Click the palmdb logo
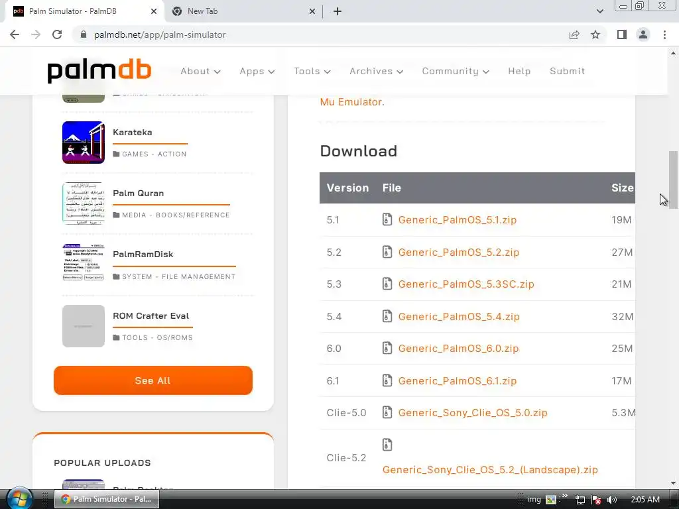 point(99,72)
